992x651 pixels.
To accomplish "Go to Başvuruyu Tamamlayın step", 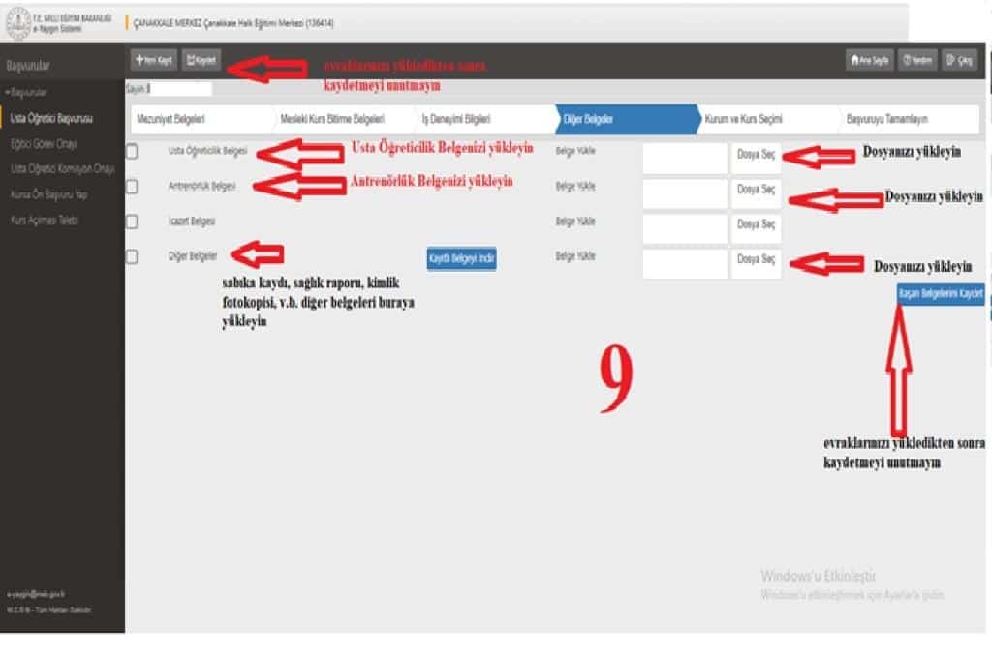I will pyautogui.click(x=886, y=119).
